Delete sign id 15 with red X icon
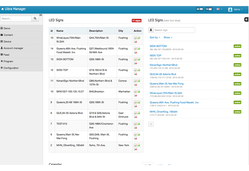Image resolution: width=249 pixels, height=171 pixels. pos(135,42)
